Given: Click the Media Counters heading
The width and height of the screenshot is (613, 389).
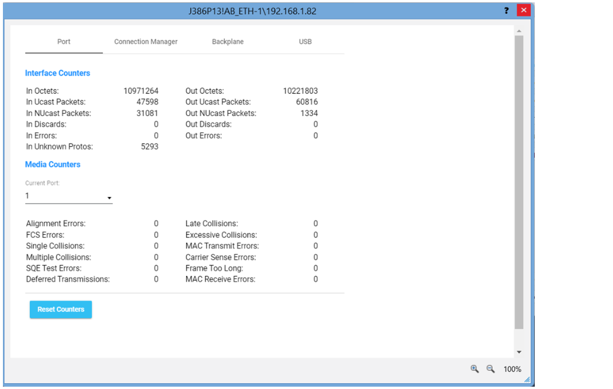Looking at the screenshot, I should pos(53,164).
